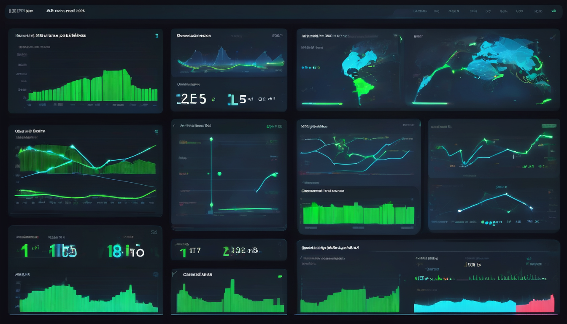Click the top diamond marker of the vertical line

(211, 139)
